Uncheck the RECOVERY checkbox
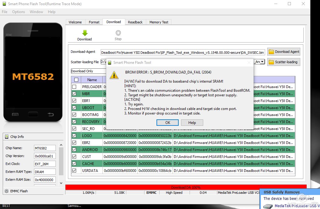The height and width of the screenshot is (209, 320). pos(74,122)
